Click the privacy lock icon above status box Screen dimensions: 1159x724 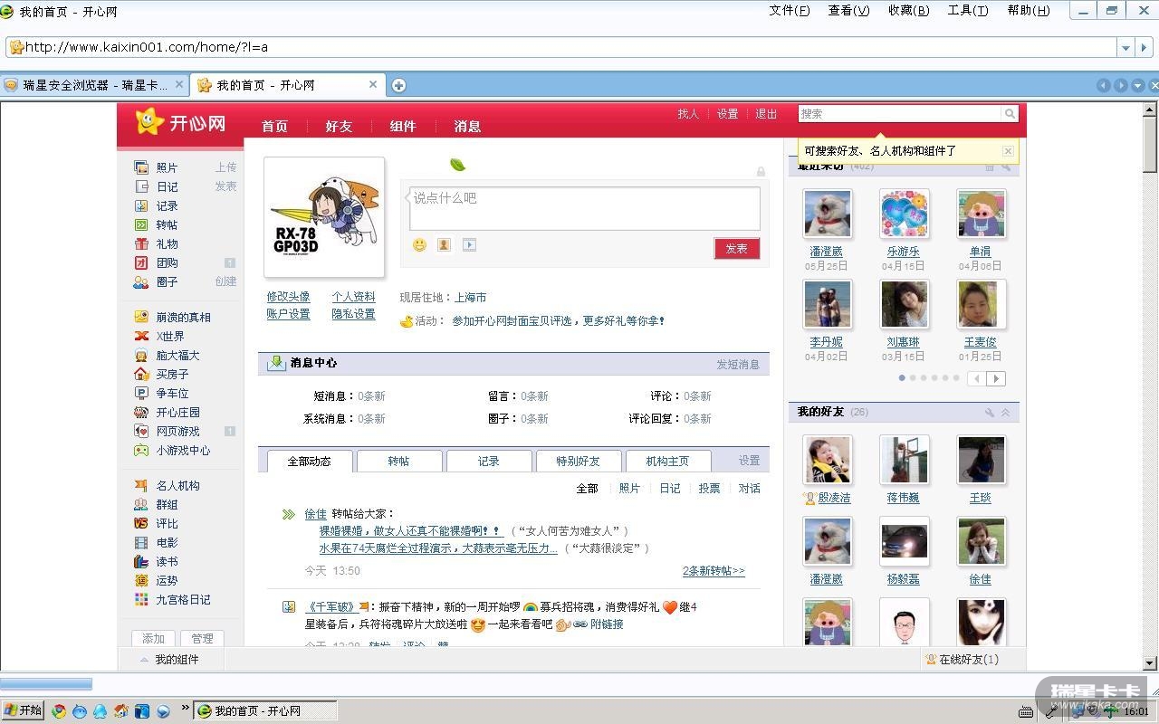[761, 171]
